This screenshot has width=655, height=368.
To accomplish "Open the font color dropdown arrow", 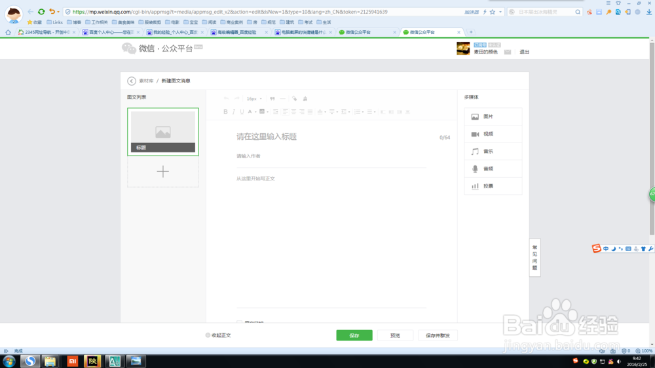I will coord(255,112).
